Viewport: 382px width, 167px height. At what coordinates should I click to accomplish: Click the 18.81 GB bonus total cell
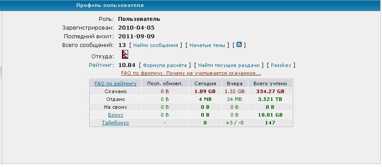270,115
